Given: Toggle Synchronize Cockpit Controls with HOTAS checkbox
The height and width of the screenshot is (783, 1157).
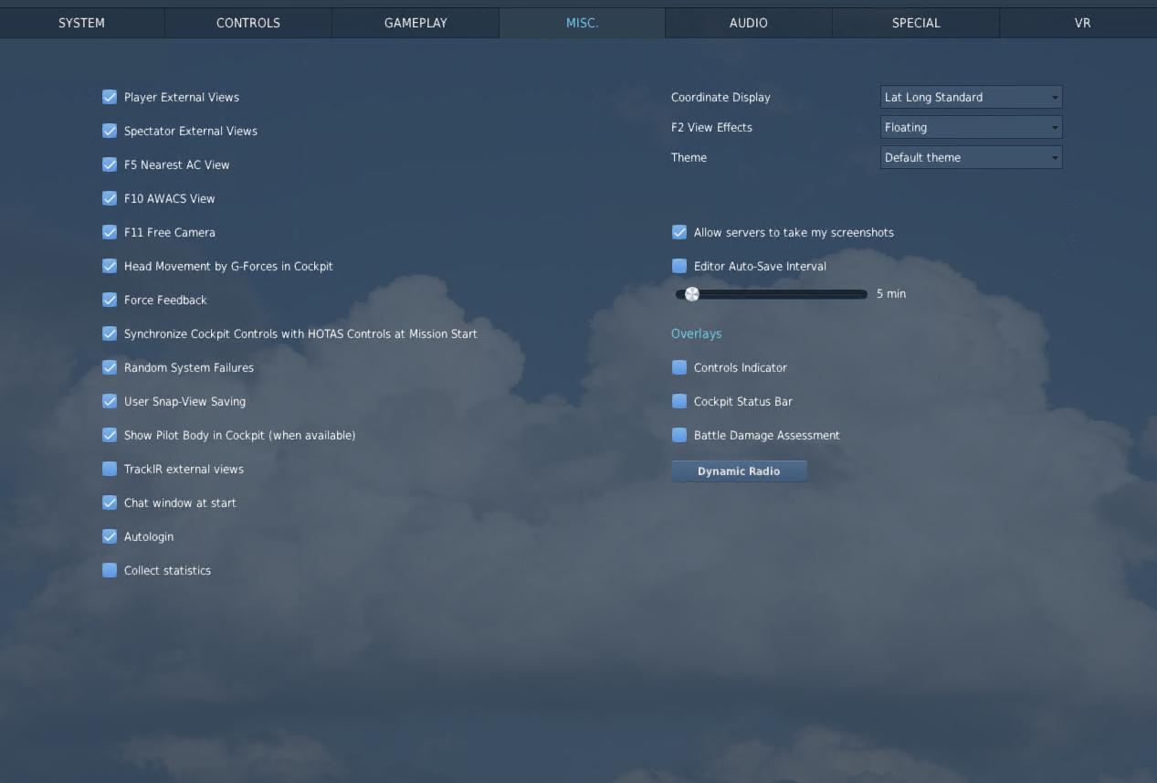Looking at the screenshot, I should [x=110, y=333].
